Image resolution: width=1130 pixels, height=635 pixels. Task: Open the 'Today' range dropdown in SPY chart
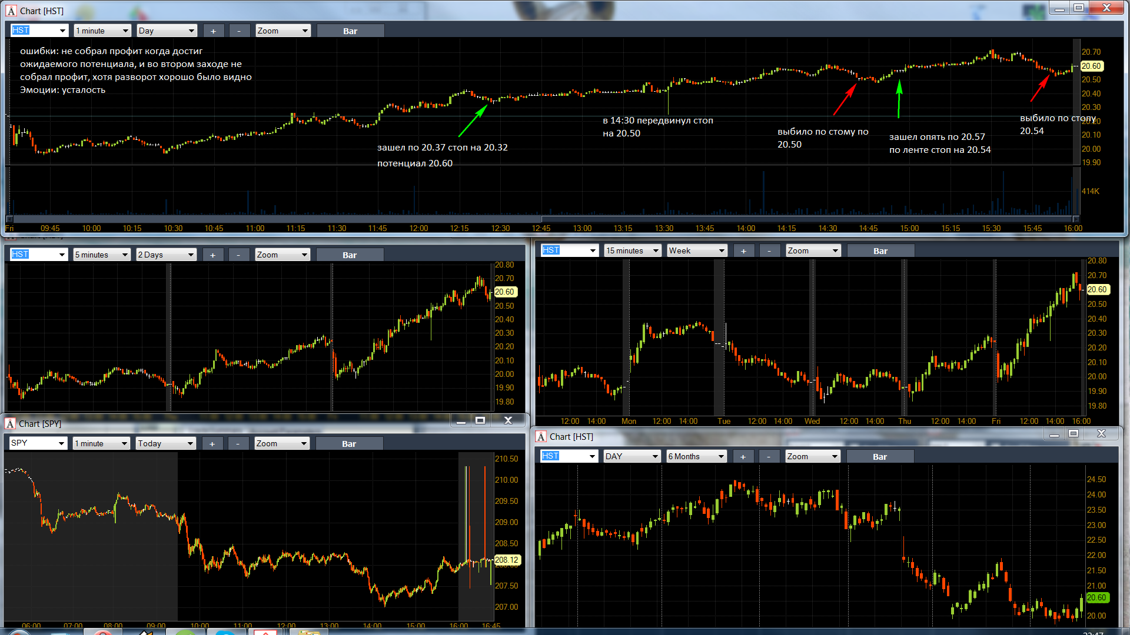click(x=165, y=443)
